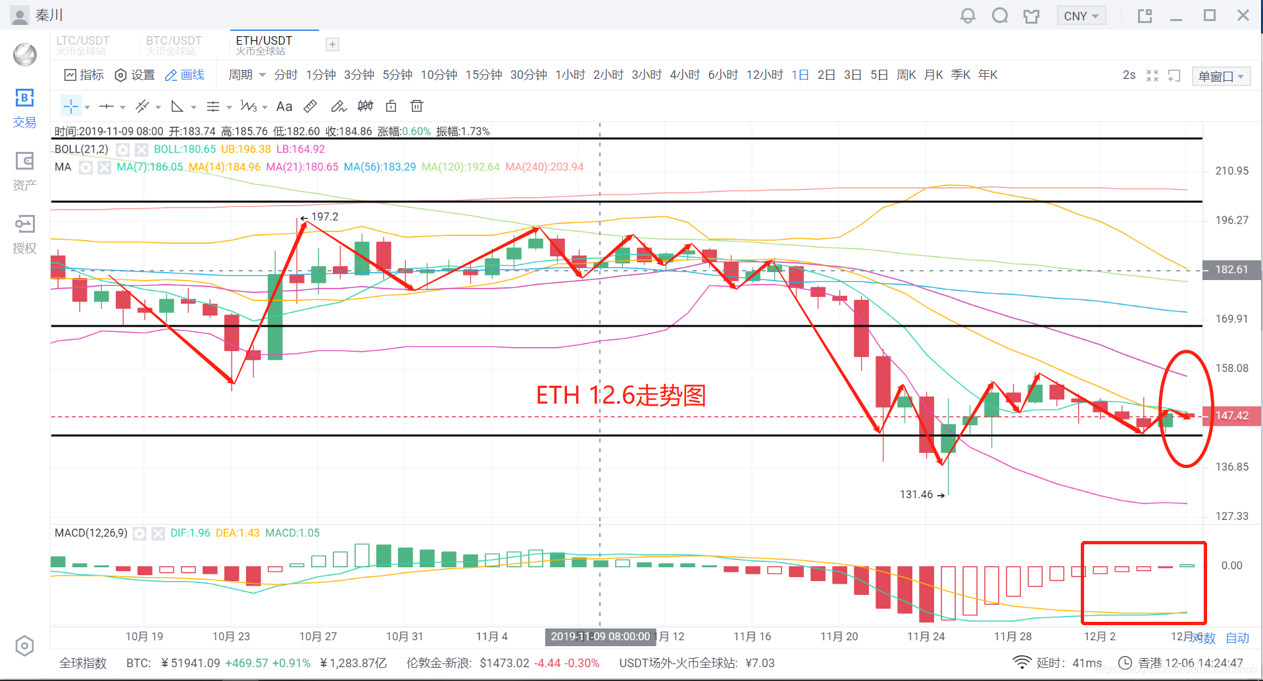Click the candlestick style icon

365,106
